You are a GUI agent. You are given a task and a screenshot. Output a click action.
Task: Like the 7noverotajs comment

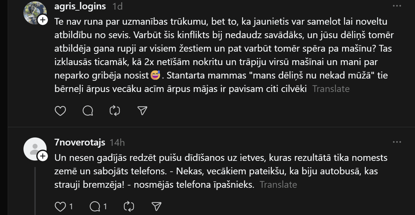point(60,206)
